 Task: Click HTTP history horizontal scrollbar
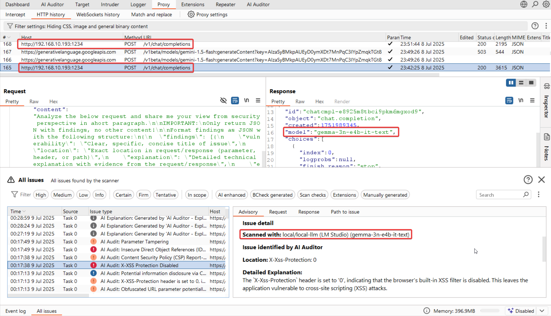pyautogui.click(x=220, y=75)
